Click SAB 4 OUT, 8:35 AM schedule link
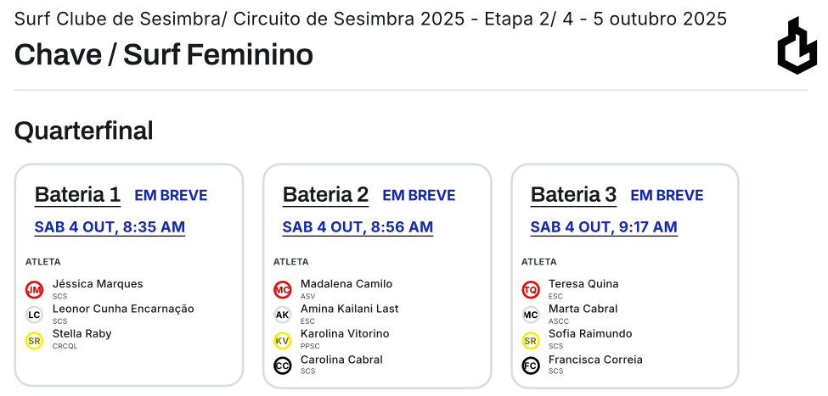This screenshot has width=828, height=396. point(110,227)
